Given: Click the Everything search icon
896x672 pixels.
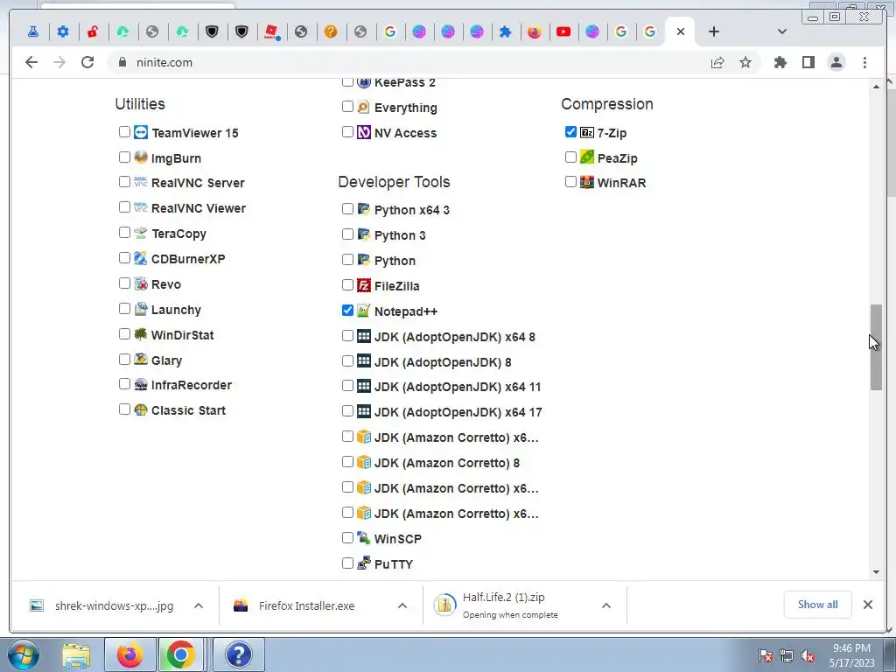Looking at the screenshot, I should [x=364, y=107].
